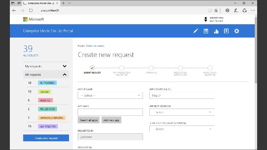Click the Microsoft logo
Viewport: 267px width, 150px height.
(34, 19)
